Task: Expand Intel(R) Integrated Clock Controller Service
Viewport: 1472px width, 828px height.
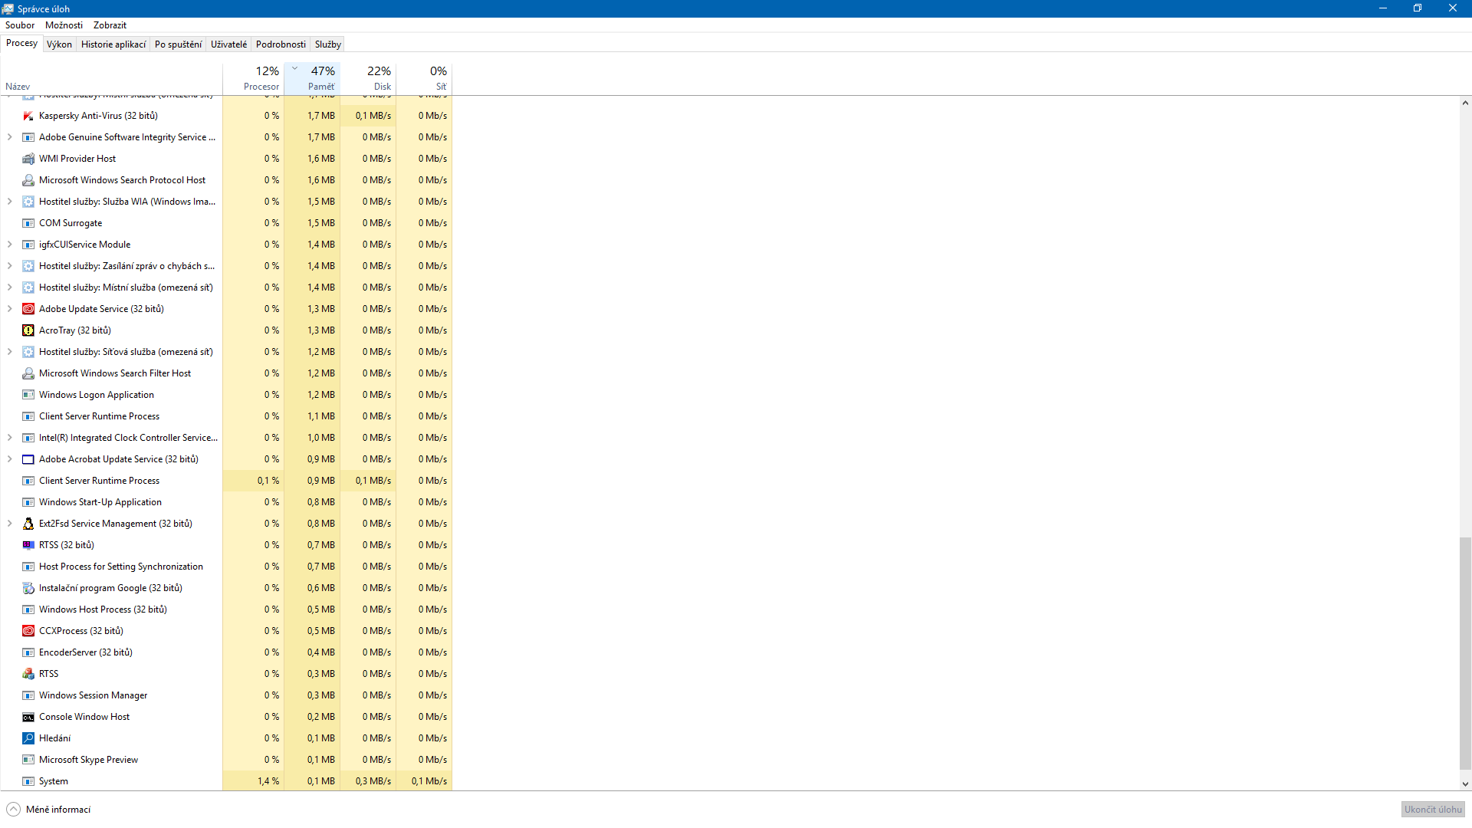Action: pyautogui.click(x=9, y=438)
